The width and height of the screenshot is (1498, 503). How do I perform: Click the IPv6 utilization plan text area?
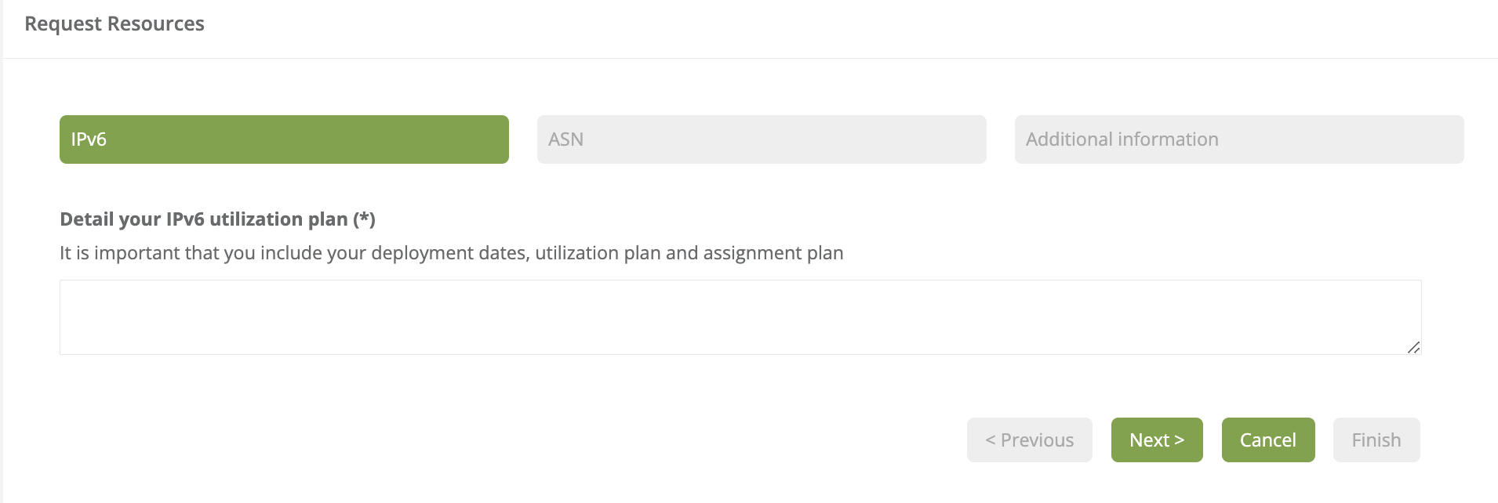[x=740, y=317]
